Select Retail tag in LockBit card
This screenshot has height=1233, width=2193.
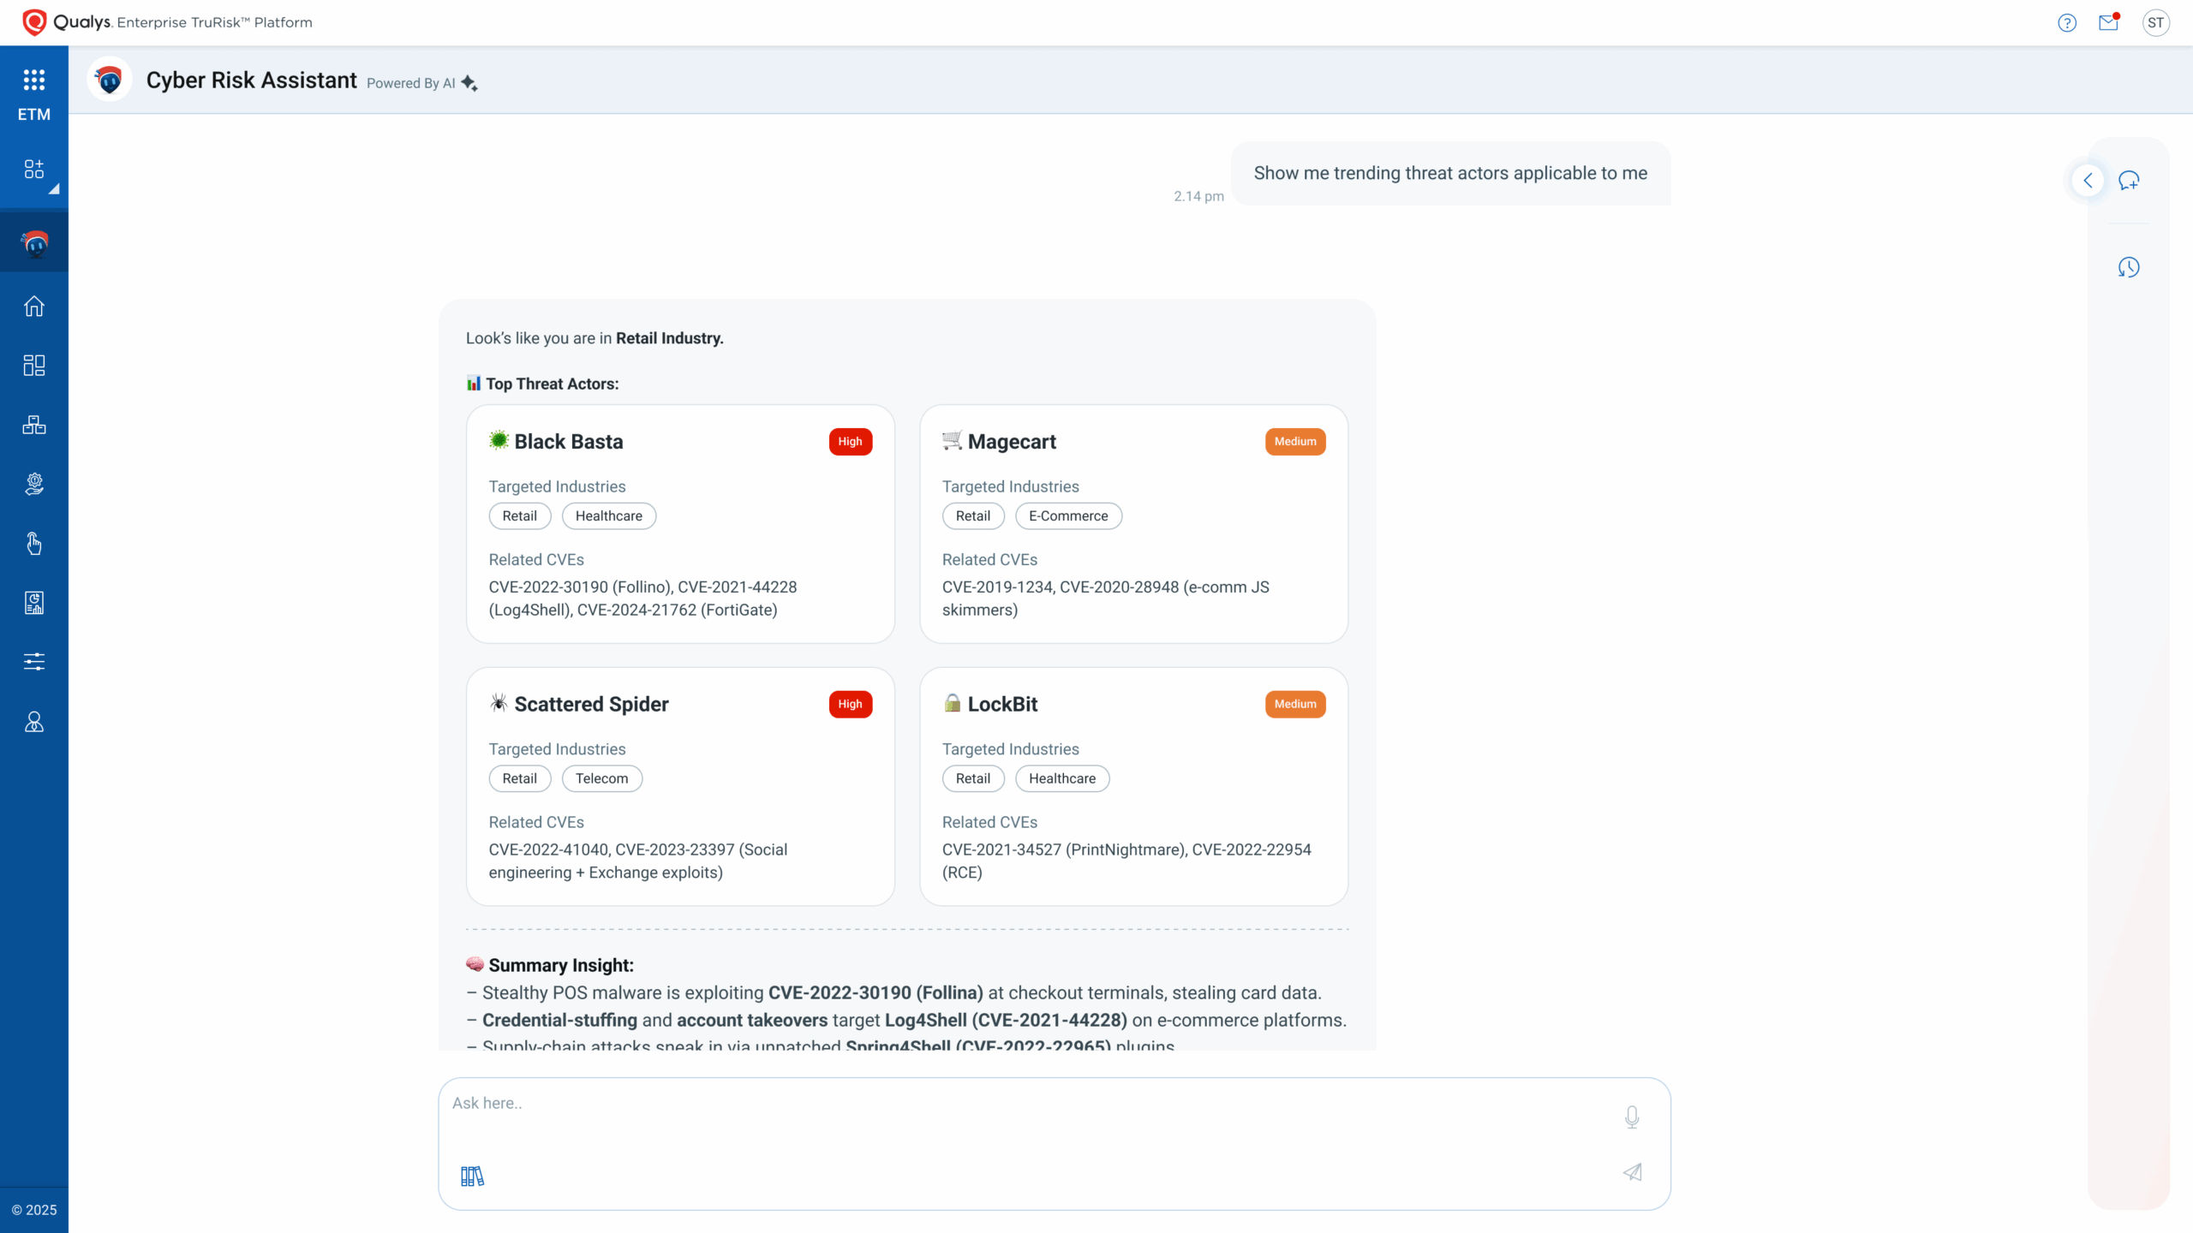click(x=973, y=779)
